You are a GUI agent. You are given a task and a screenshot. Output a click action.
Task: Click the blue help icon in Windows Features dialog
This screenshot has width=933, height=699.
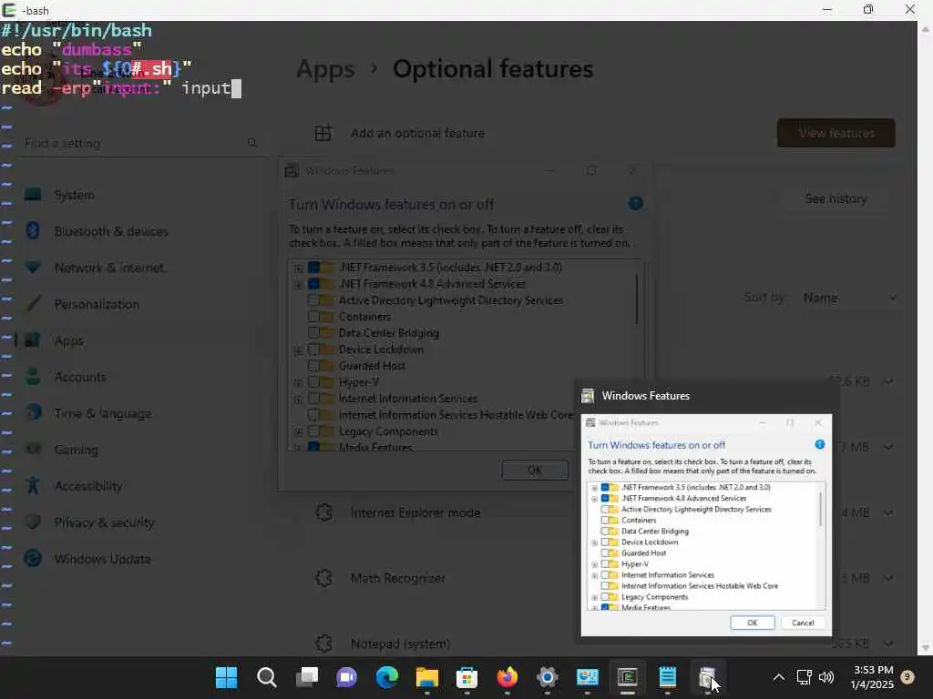635,203
